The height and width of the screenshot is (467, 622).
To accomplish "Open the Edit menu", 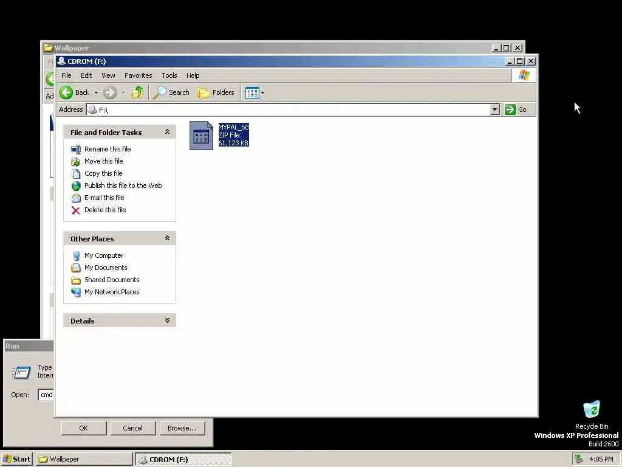I will click(86, 75).
